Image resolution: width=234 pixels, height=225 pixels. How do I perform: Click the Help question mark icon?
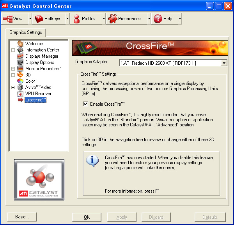(x=158, y=19)
